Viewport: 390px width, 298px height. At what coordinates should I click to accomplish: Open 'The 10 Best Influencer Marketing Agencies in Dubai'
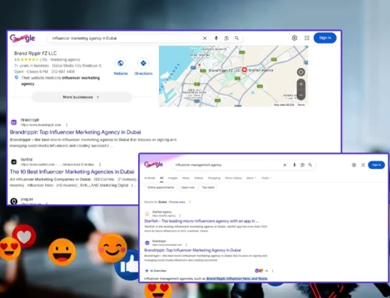(x=72, y=172)
